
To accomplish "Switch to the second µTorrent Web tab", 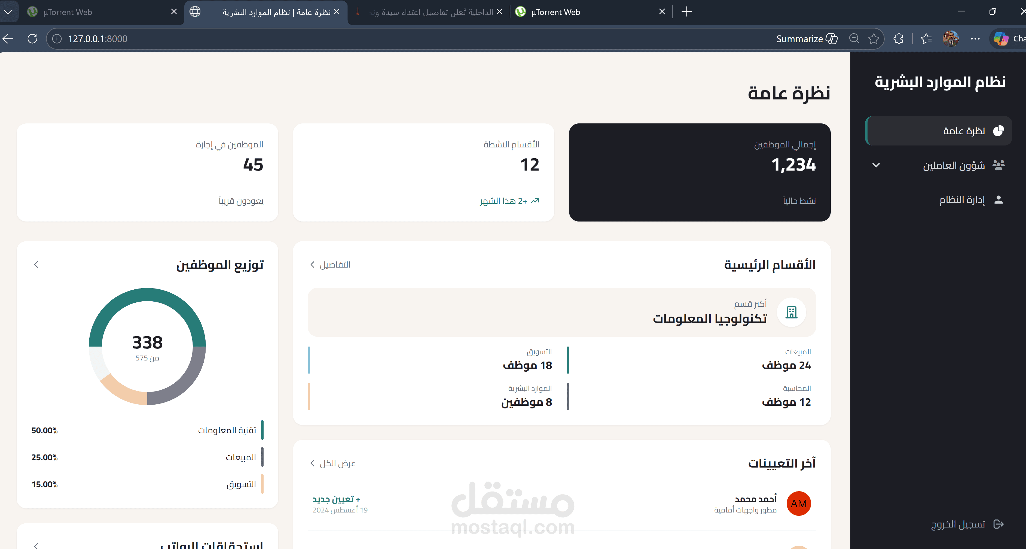I will click(x=590, y=12).
